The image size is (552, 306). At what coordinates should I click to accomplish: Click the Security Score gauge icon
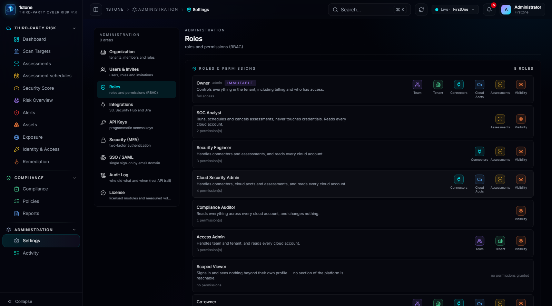tap(17, 88)
